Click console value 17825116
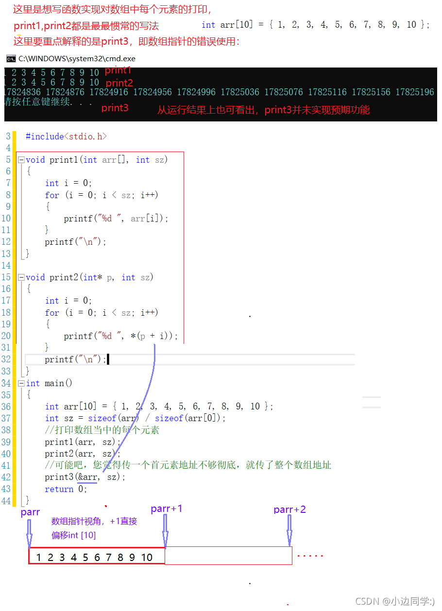This screenshot has height=611, width=442. pyautogui.click(x=327, y=92)
